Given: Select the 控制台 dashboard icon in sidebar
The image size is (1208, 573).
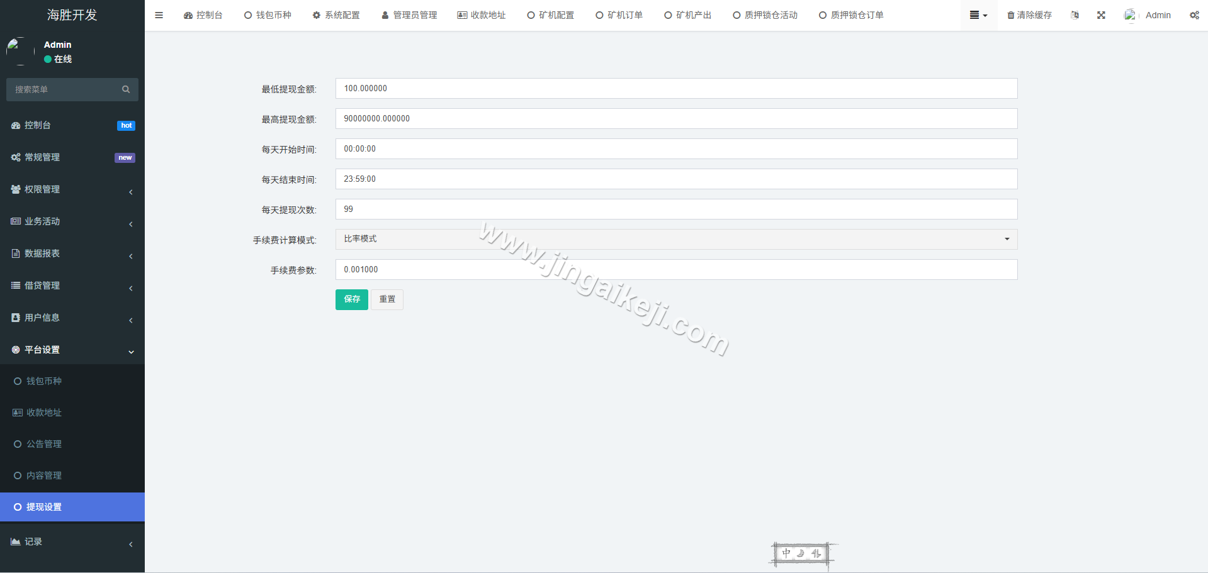Looking at the screenshot, I should pyautogui.click(x=16, y=125).
